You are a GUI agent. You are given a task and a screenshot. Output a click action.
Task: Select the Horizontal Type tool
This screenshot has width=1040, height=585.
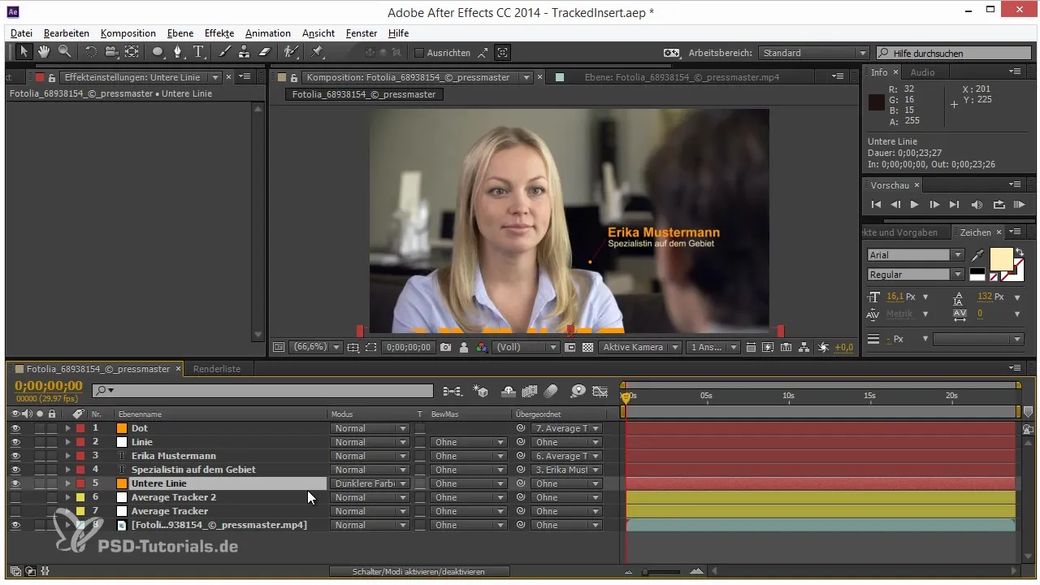click(x=198, y=52)
